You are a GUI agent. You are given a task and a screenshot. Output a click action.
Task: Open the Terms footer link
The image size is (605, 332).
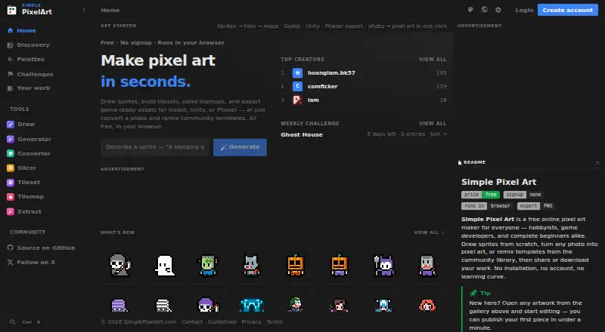(x=275, y=322)
